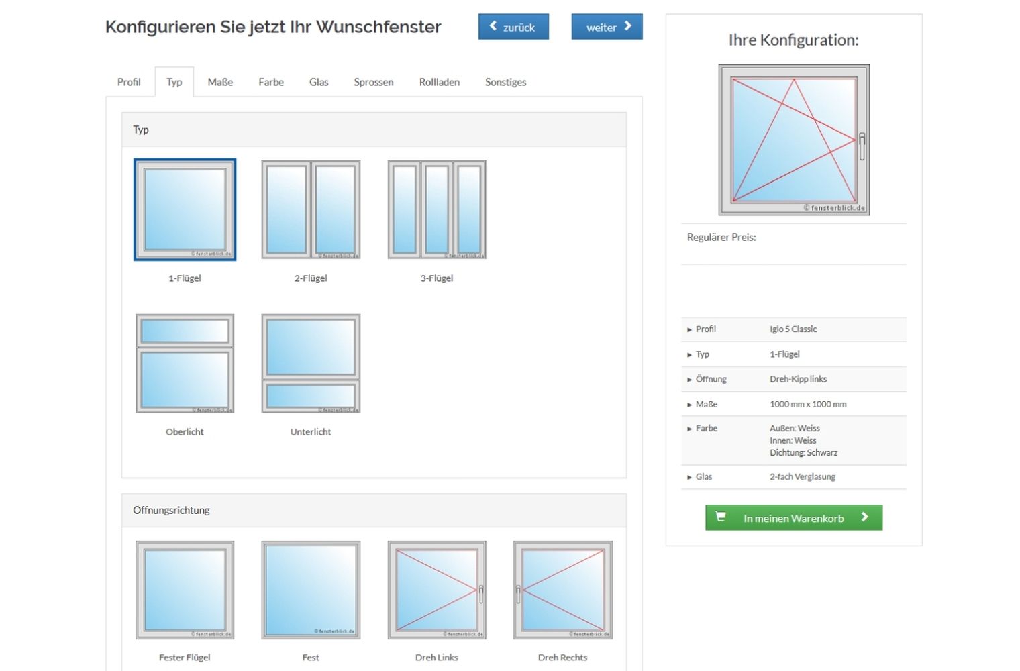Switch to the Maße tab
This screenshot has width=1020, height=671.
220,82
